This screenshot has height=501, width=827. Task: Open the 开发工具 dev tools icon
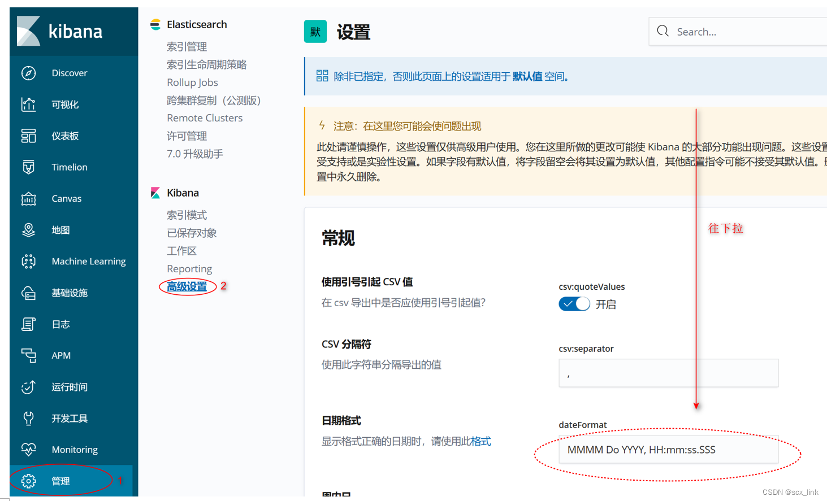pos(29,418)
